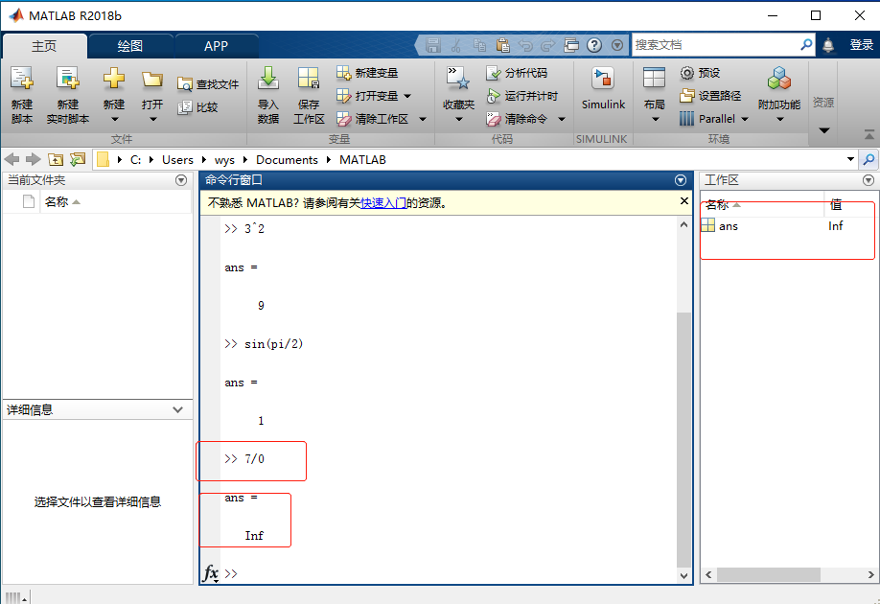Image resolution: width=880 pixels, height=604 pixels.
Task: Open 收藏夹 (Favorites) star icon
Action: tap(458, 78)
